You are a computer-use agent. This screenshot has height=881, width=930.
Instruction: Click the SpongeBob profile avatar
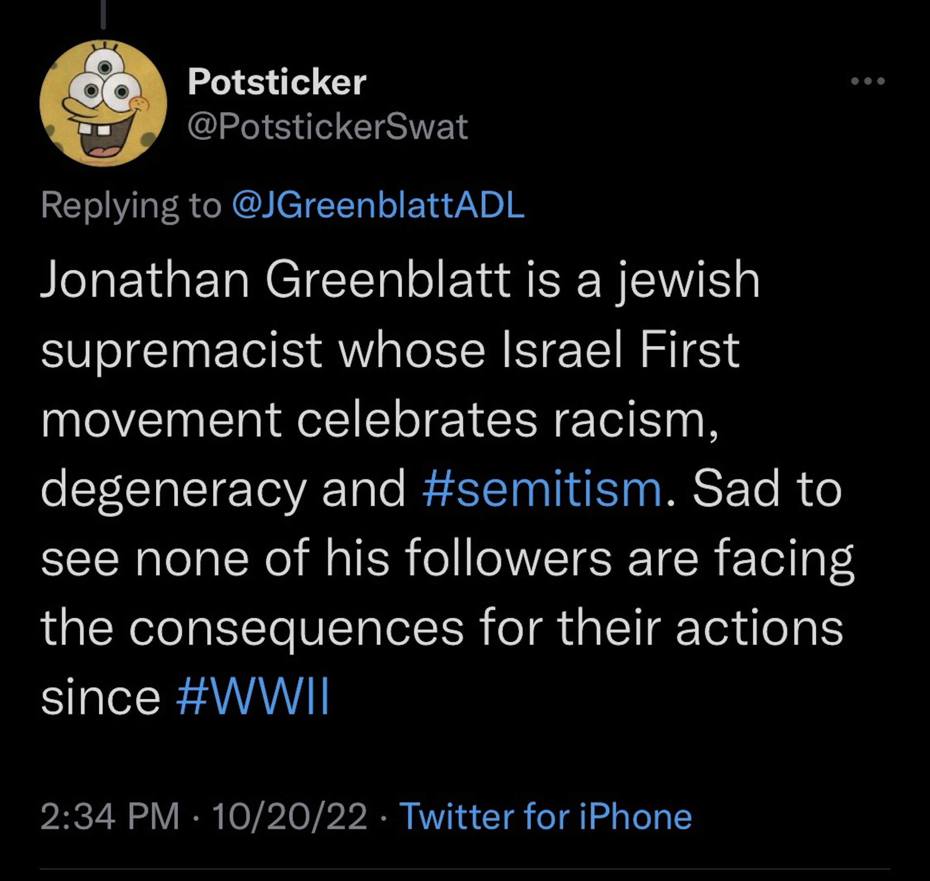tap(103, 104)
